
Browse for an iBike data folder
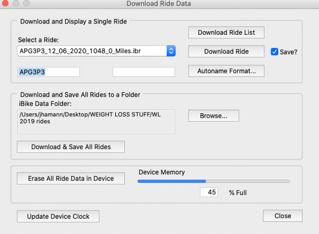(213, 116)
